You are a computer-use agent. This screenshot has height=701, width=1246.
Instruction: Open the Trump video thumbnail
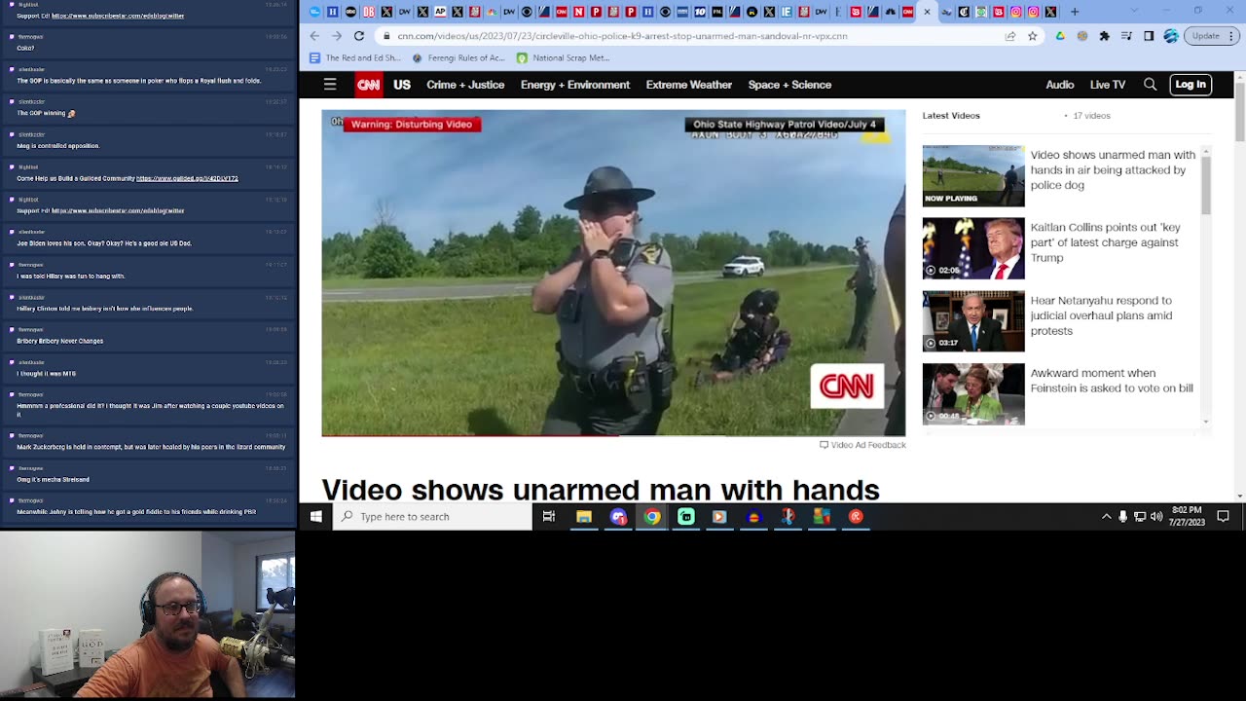tap(973, 248)
